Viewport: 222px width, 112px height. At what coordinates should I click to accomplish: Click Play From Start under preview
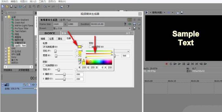(175, 64)
